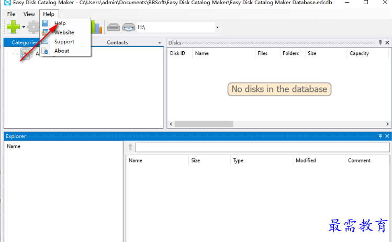Sort by Folders column
This screenshot has width=392, height=242.
pos(292,53)
